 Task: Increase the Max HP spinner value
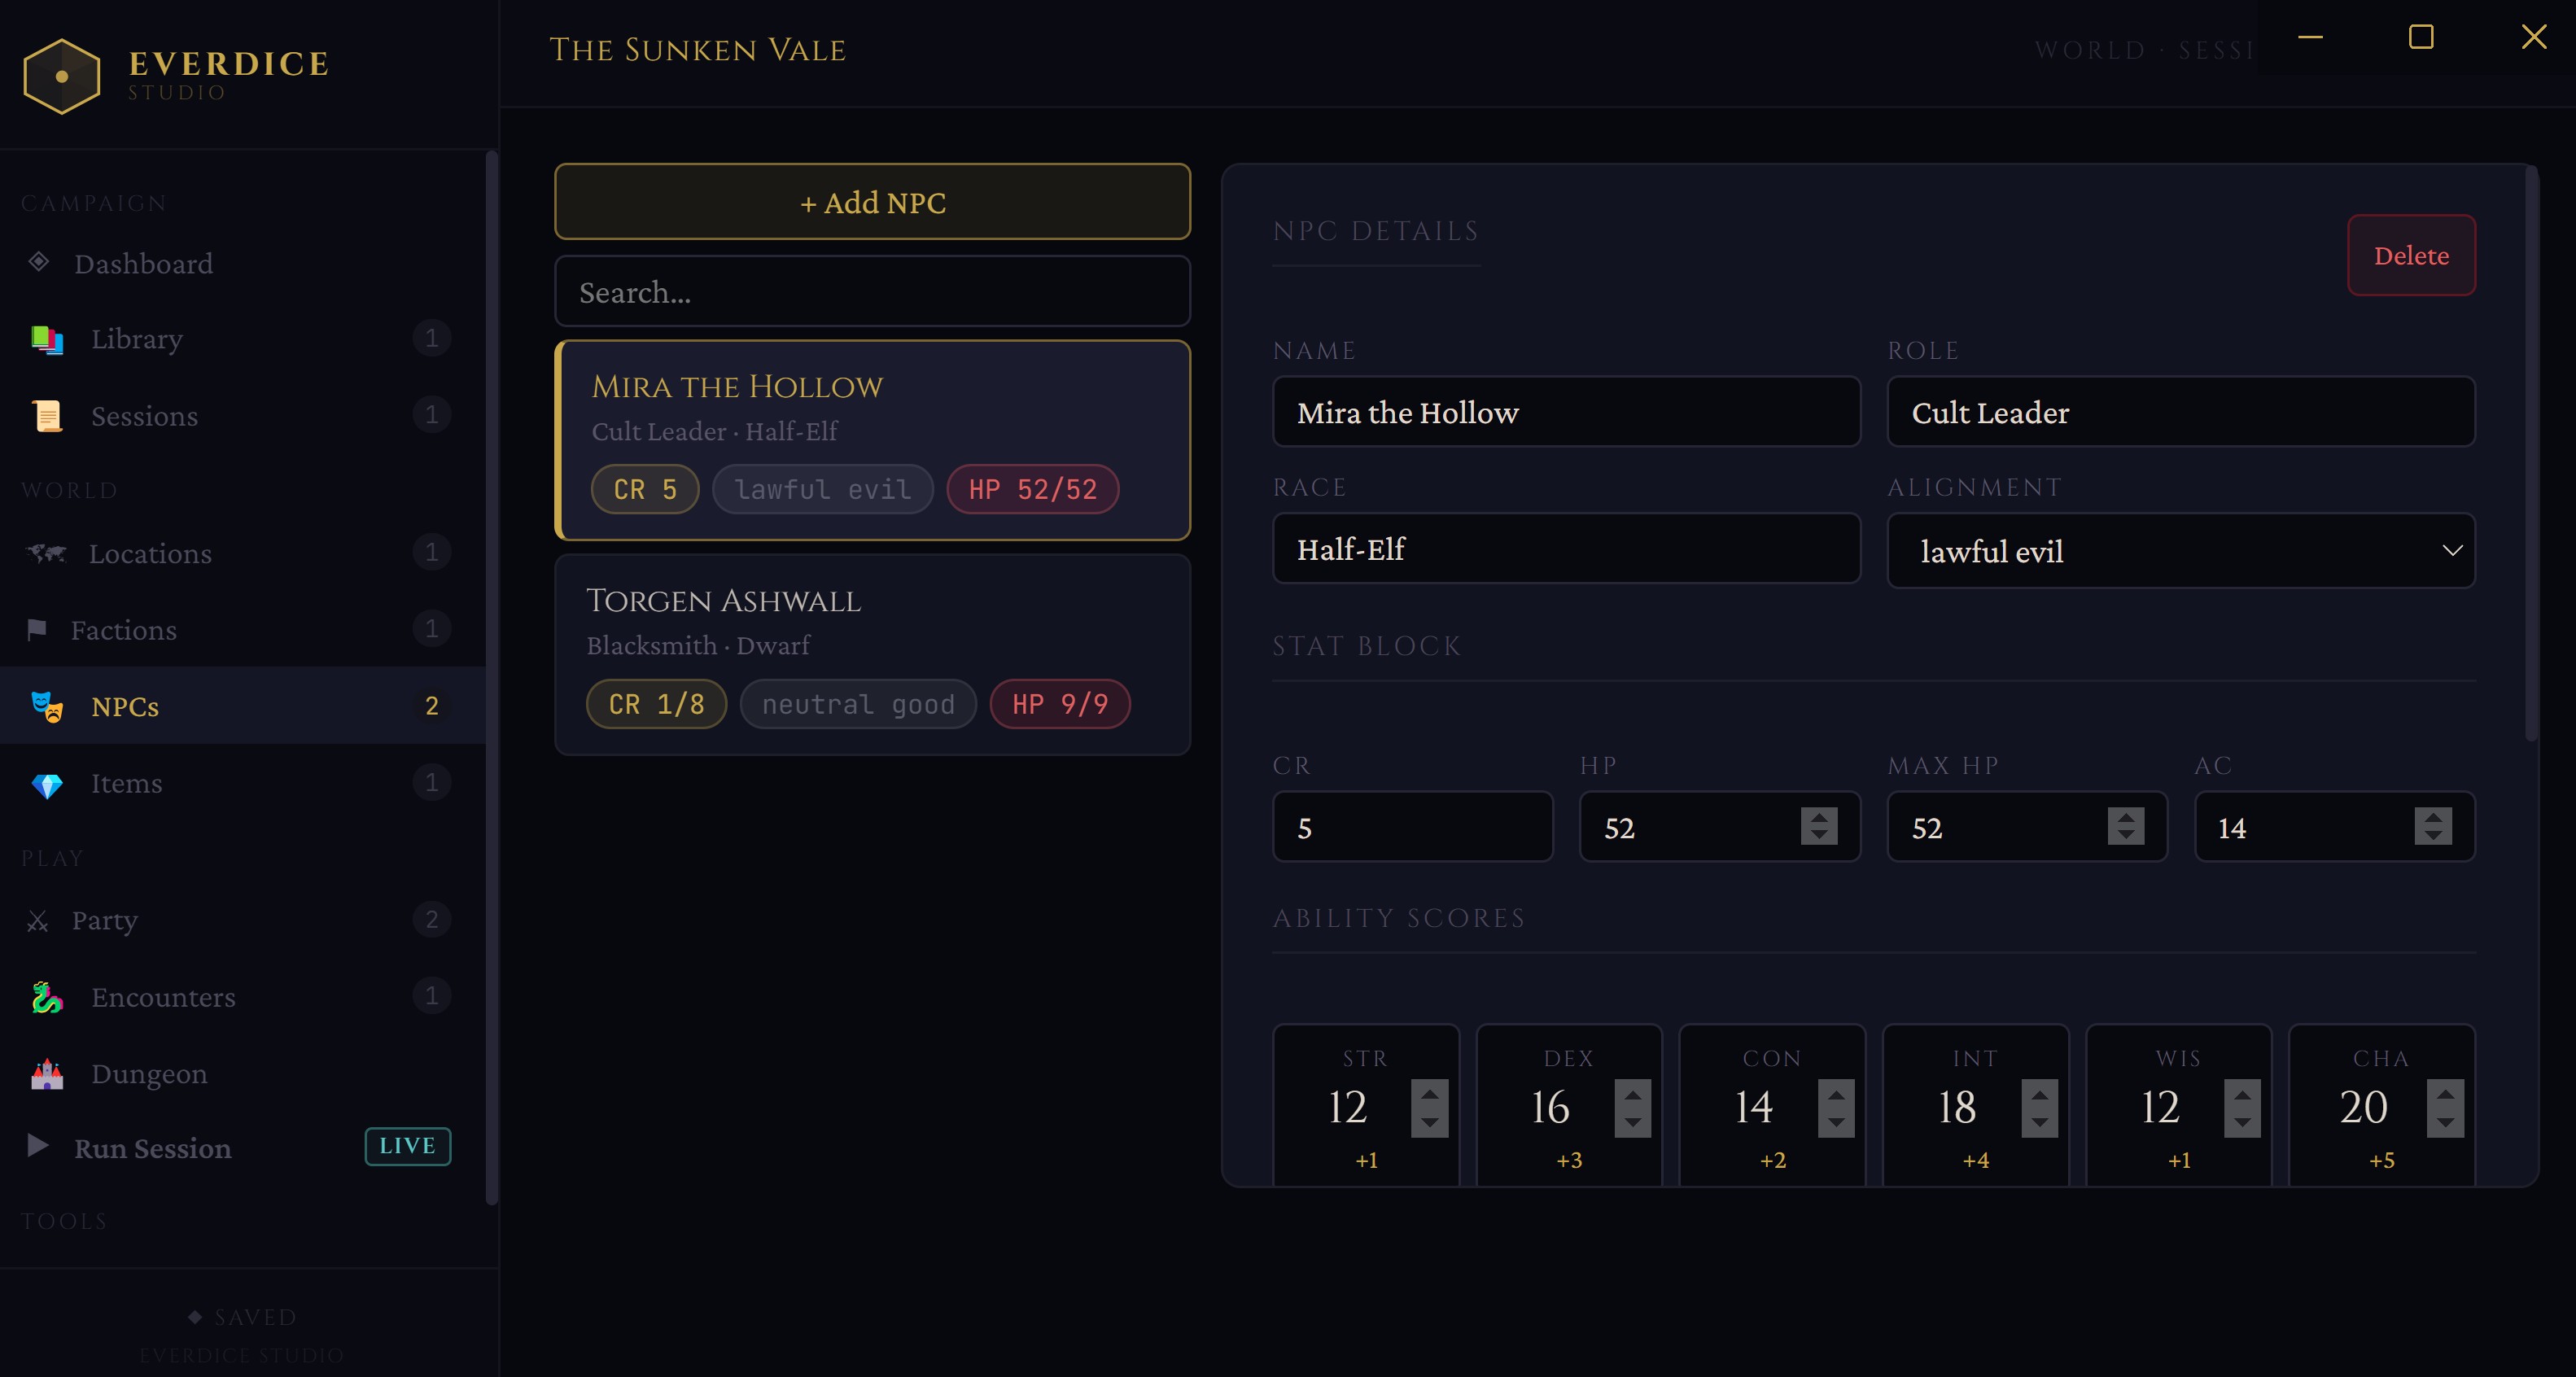pos(2125,816)
